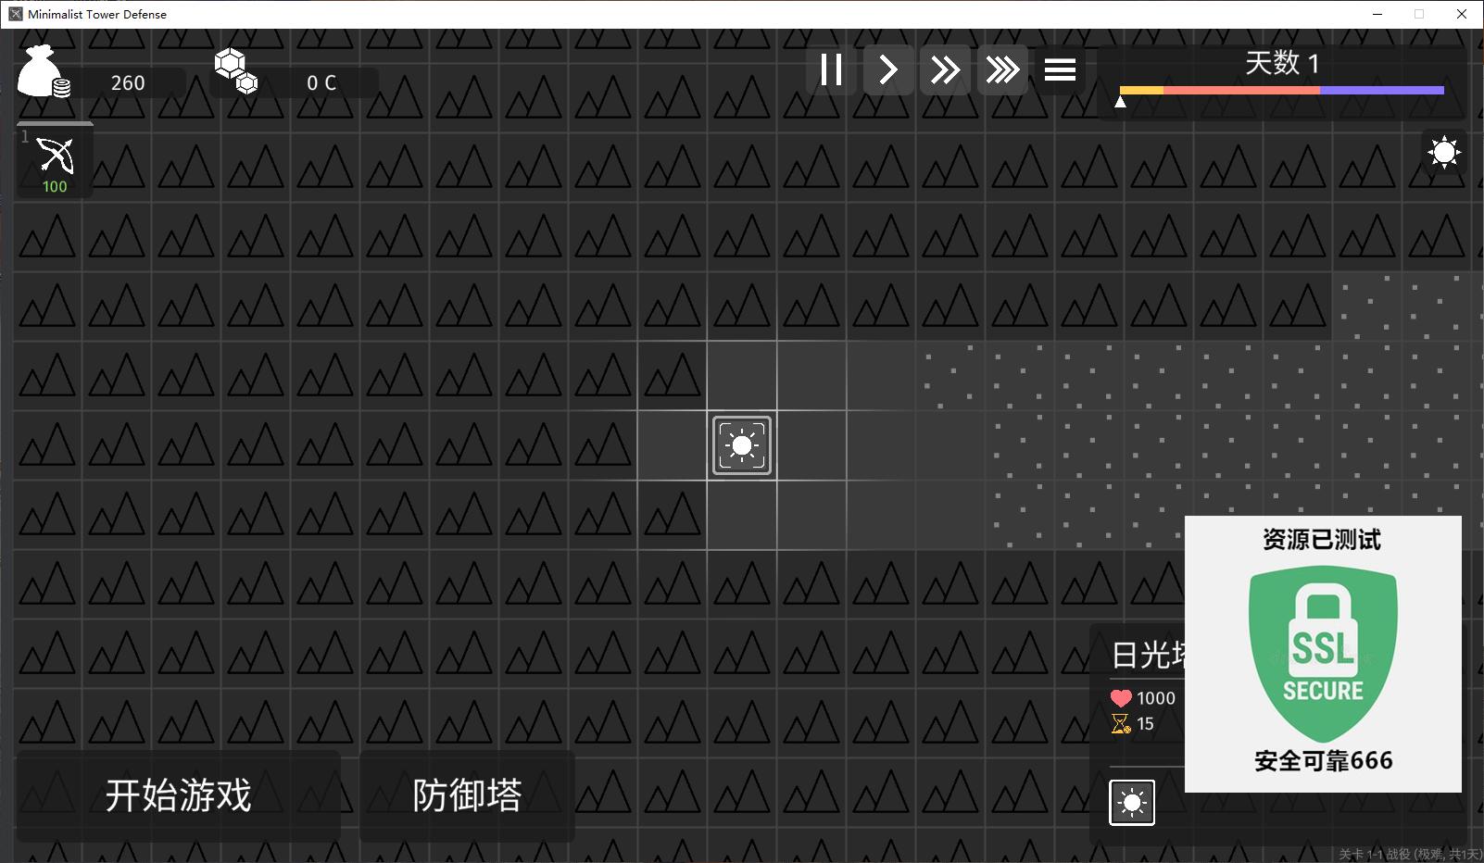Click the gold amount 260
1484x863 pixels.
128,83
